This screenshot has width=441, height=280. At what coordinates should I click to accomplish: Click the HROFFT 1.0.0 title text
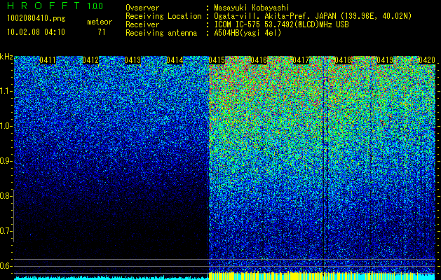pyautogui.click(x=55, y=6)
